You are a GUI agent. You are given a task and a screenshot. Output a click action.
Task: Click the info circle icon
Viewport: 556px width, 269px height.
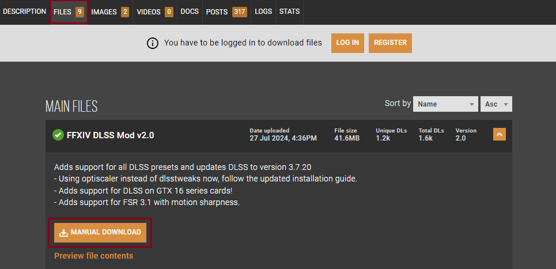[x=153, y=43]
